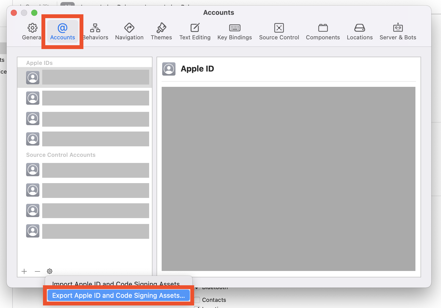441x308 pixels.
Task: Choose Export Apple ID and Code Signing Assets
Action: [118, 295]
